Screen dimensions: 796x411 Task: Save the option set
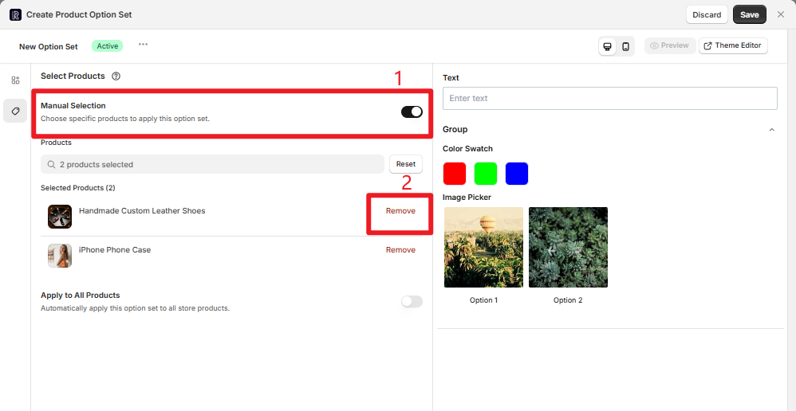[x=749, y=14]
